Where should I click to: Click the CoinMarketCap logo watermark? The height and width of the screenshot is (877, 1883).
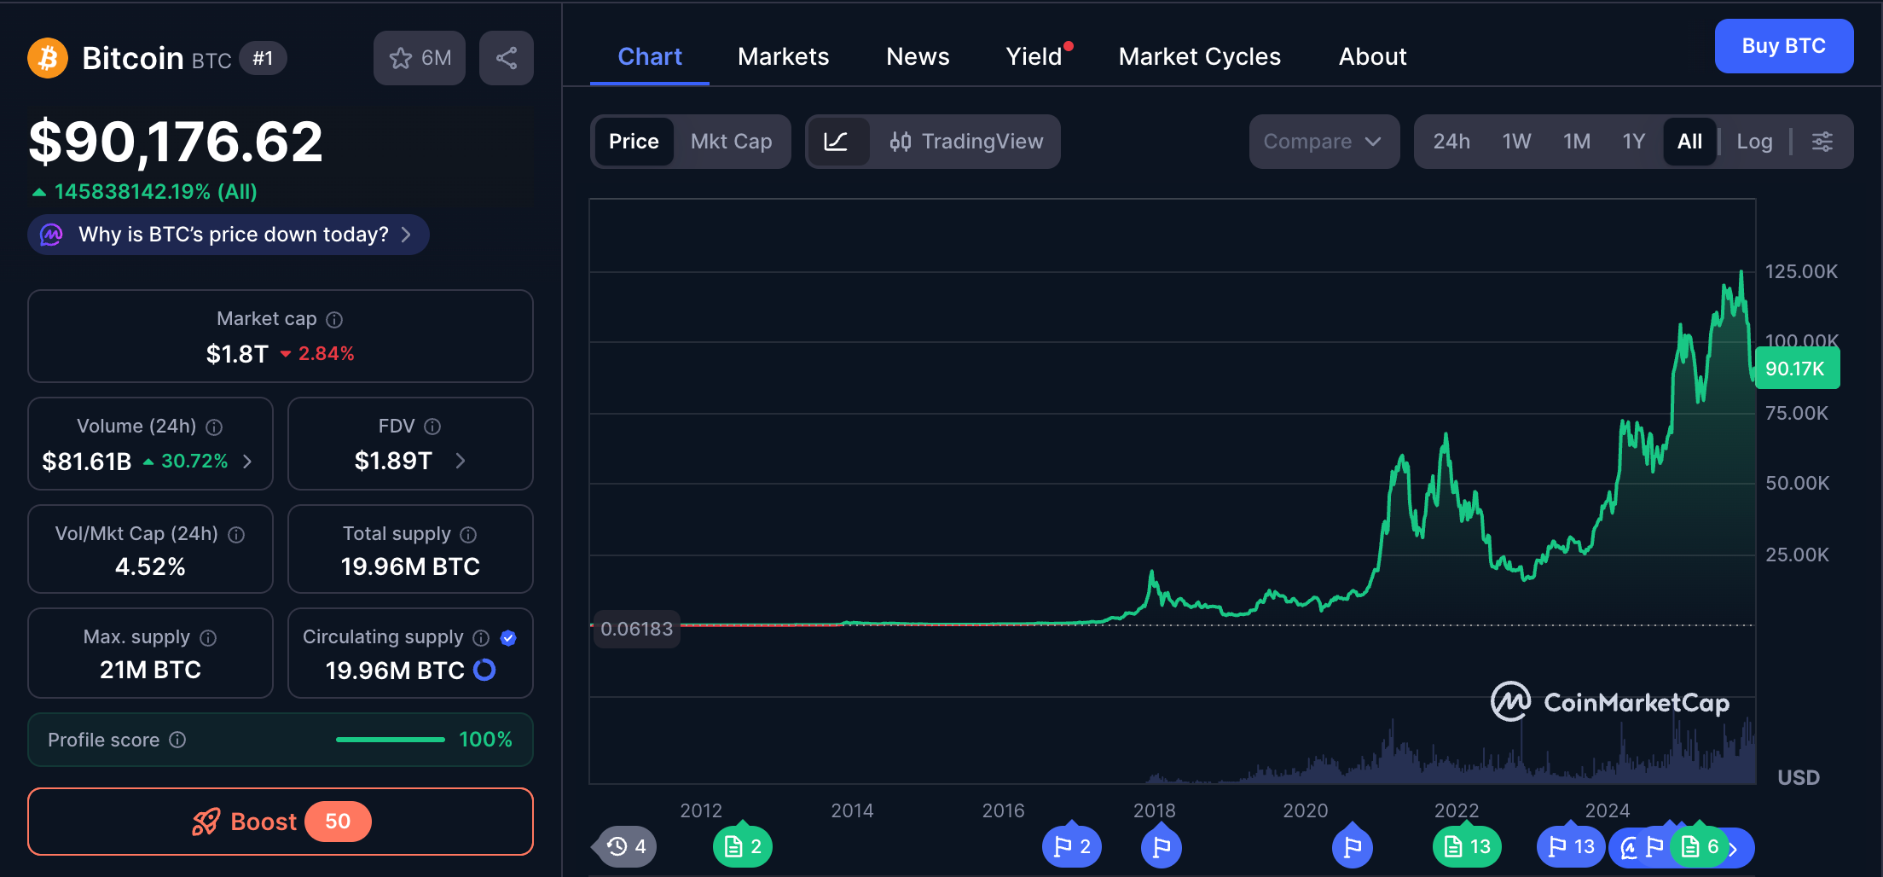point(1610,702)
